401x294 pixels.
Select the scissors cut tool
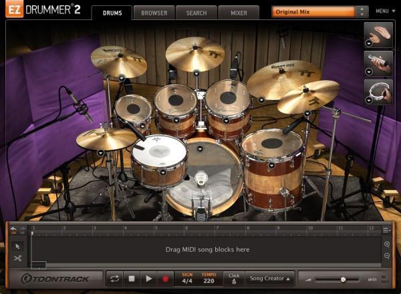(x=17, y=258)
